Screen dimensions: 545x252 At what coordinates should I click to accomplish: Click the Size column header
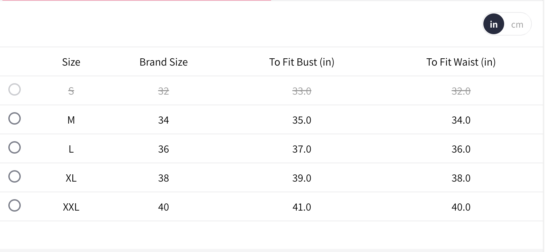tap(71, 62)
